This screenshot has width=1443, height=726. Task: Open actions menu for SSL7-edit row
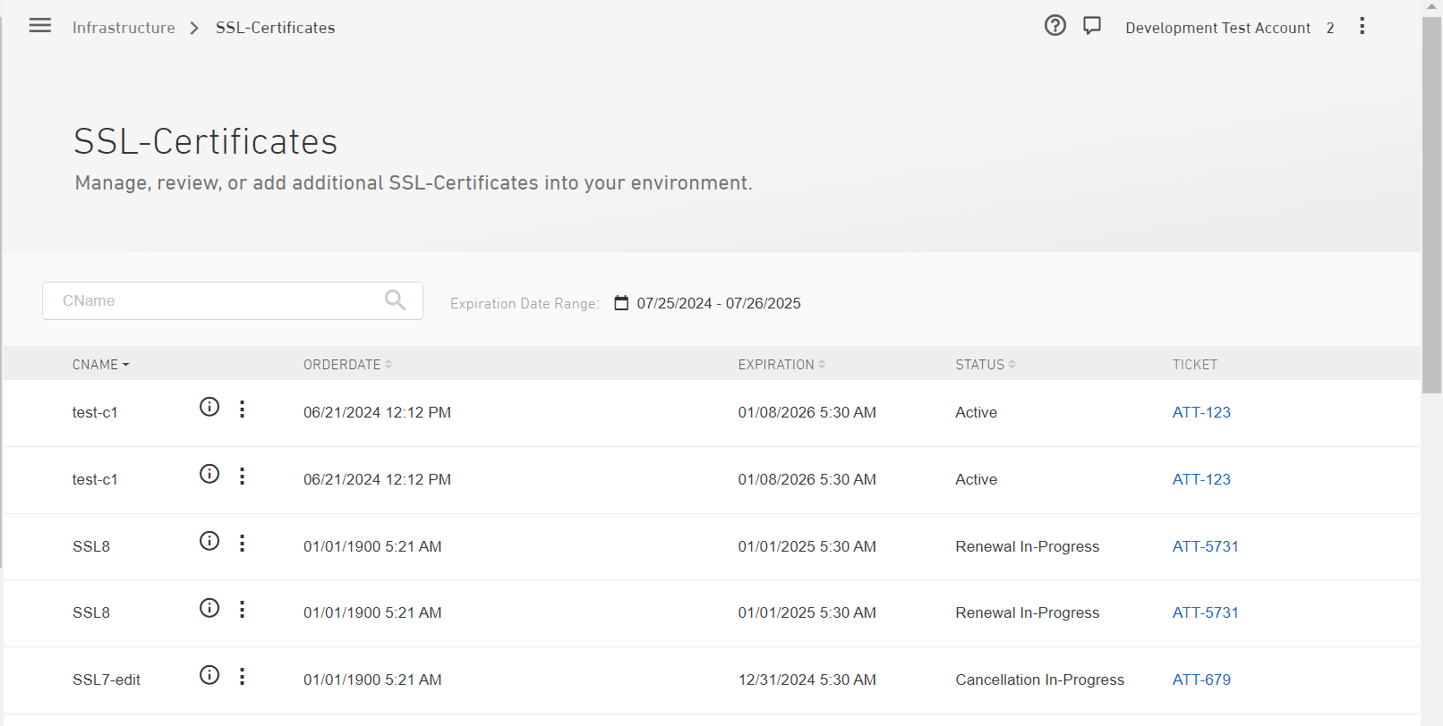coord(242,677)
